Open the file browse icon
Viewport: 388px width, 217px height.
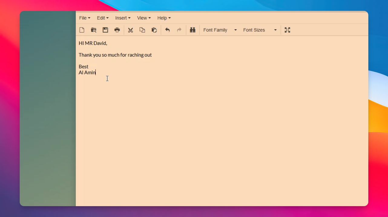point(94,30)
